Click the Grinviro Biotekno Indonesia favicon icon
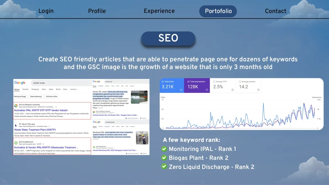The width and height of the screenshot is (329, 185). pyautogui.click(x=16, y=106)
